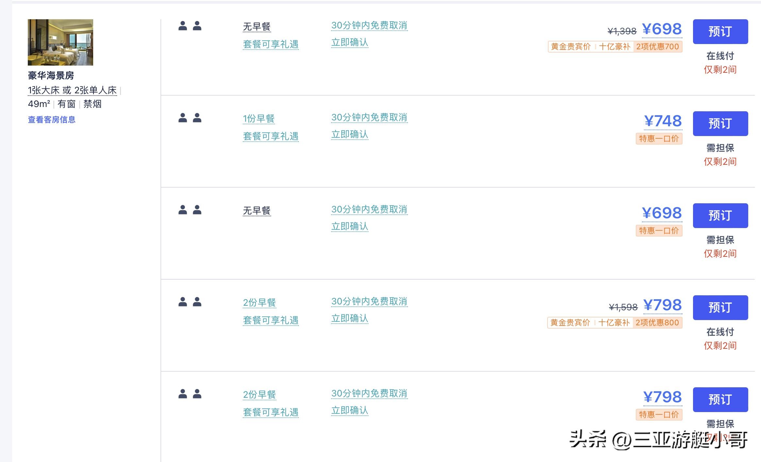The height and width of the screenshot is (462, 761).
Task: View the 2项优惠700 discount tag
Action: click(x=657, y=47)
